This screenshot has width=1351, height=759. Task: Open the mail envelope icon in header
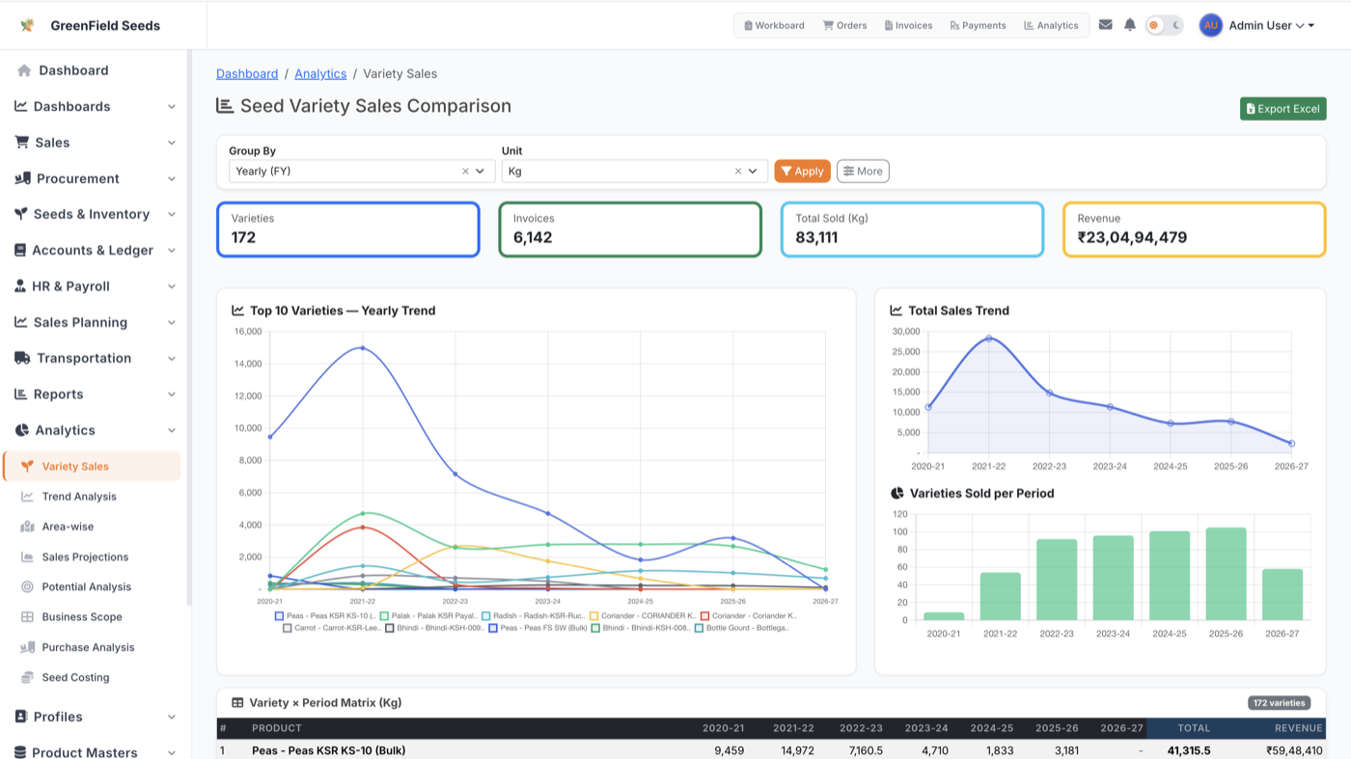tap(1106, 25)
